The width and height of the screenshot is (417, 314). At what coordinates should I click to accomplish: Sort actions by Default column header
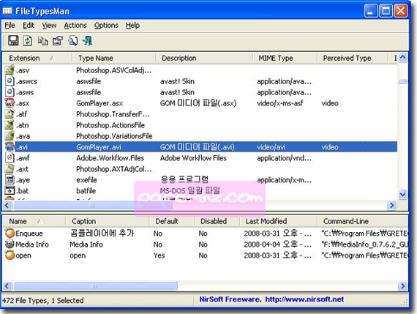click(171, 221)
